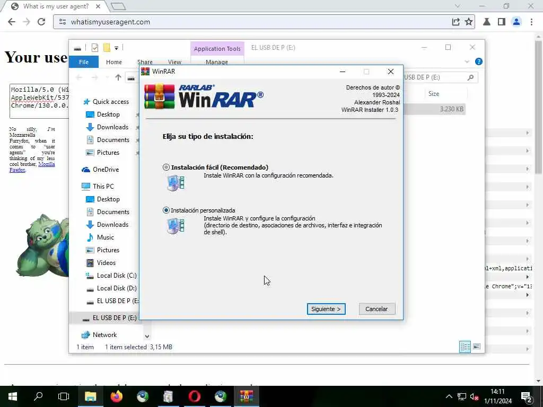Viewport: 543px width, 407px height.
Task: Click the Siguiente button
Action: [326, 309]
